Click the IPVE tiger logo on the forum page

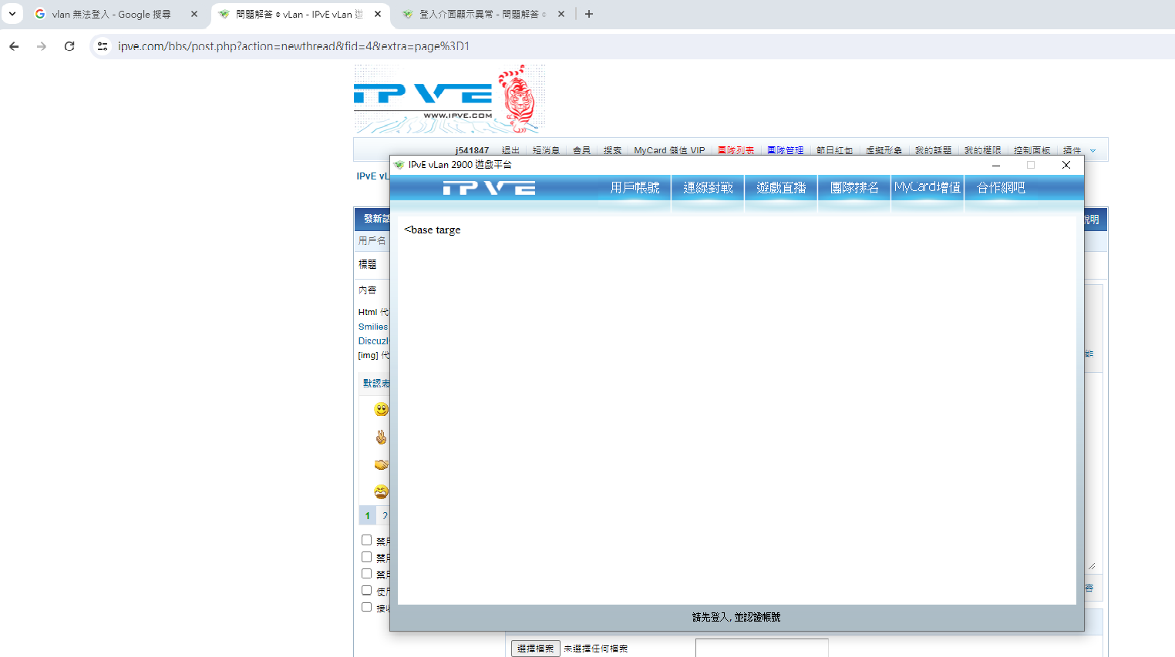[x=449, y=99]
